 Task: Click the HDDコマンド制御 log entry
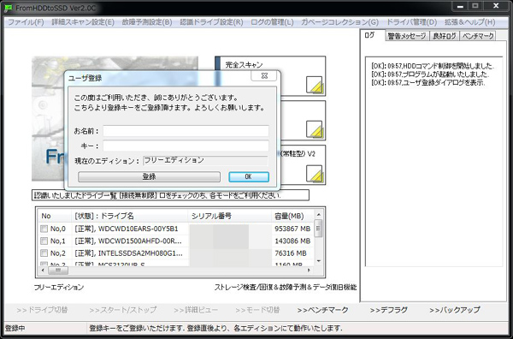(x=433, y=66)
